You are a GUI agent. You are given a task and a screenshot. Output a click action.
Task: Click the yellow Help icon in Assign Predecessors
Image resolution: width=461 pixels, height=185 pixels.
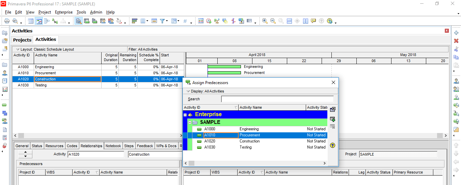click(332, 146)
